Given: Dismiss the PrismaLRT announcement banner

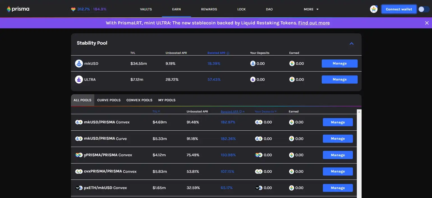Looking at the screenshot, I should pyautogui.click(x=427, y=23).
